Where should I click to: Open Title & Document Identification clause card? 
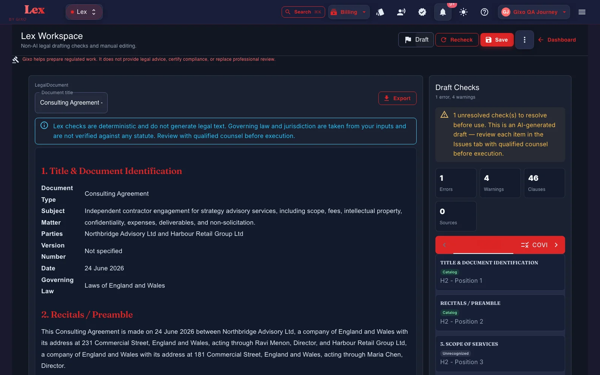coord(500,272)
